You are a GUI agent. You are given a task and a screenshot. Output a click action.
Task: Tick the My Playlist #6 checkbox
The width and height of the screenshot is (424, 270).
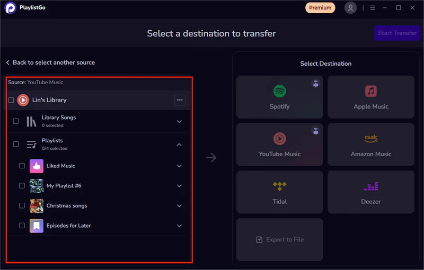pyautogui.click(x=22, y=186)
